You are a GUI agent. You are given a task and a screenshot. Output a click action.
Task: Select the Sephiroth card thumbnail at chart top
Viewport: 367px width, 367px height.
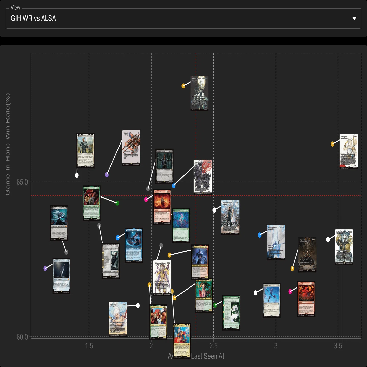click(x=200, y=93)
